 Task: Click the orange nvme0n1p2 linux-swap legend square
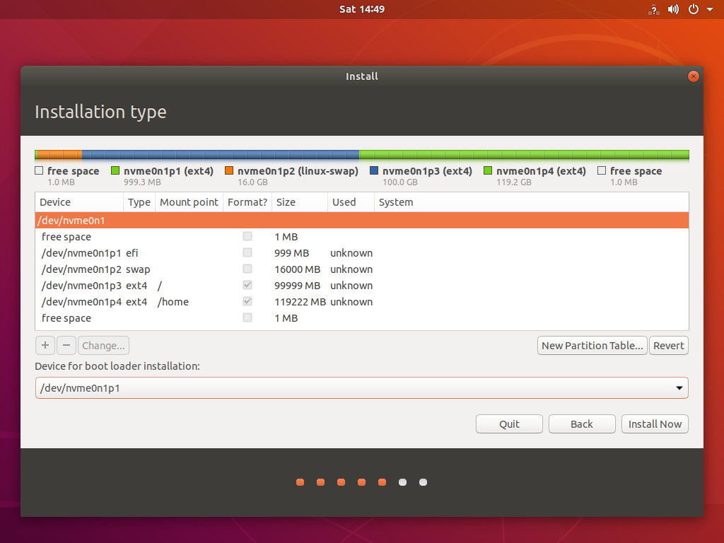coord(229,171)
